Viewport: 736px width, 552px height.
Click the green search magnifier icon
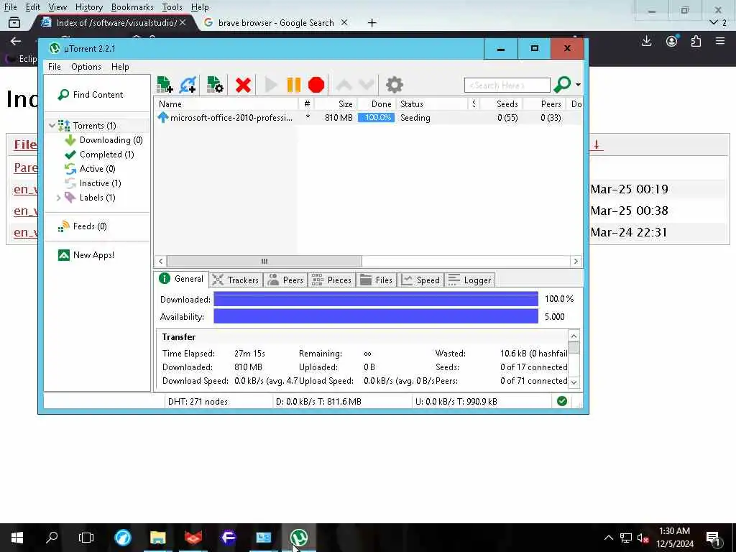(x=562, y=85)
